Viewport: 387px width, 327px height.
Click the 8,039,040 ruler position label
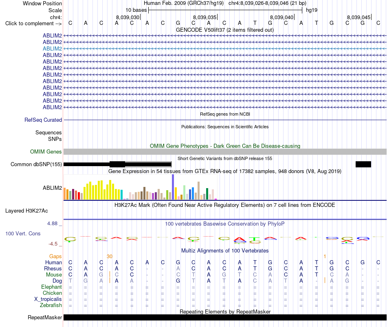click(x=282, y=17)
